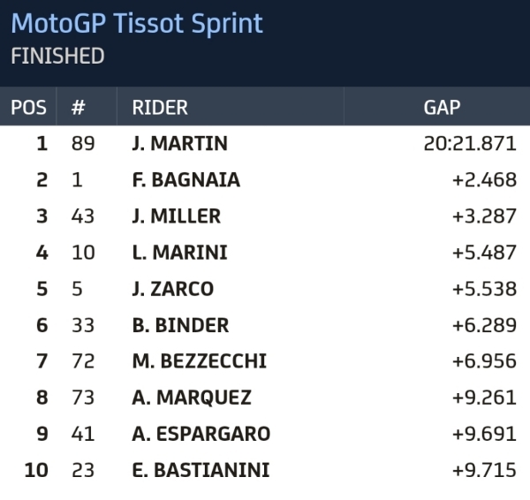The width and height of the screenshot is (530, 500).
Task: Select rider J. MARTIN
Action: coord(179,143)
